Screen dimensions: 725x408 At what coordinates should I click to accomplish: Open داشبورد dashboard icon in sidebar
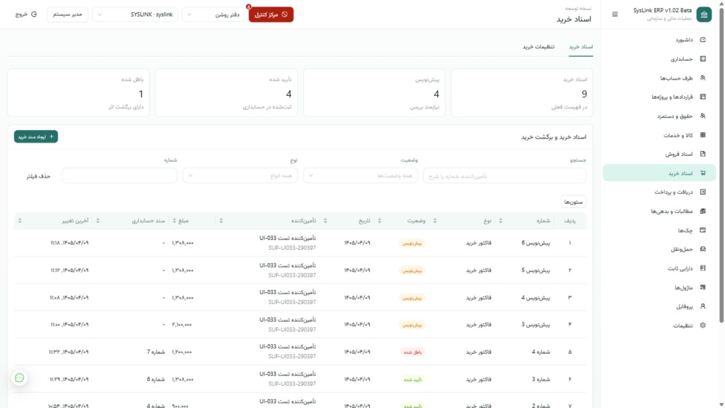point(703,40)
